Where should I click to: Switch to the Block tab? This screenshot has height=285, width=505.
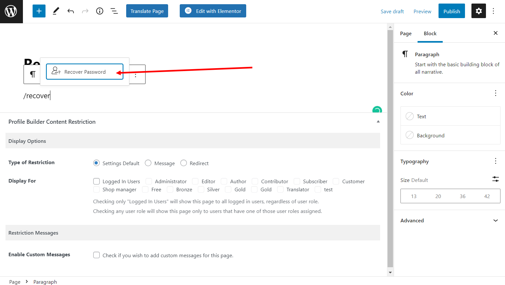click(x=430, y=33)
